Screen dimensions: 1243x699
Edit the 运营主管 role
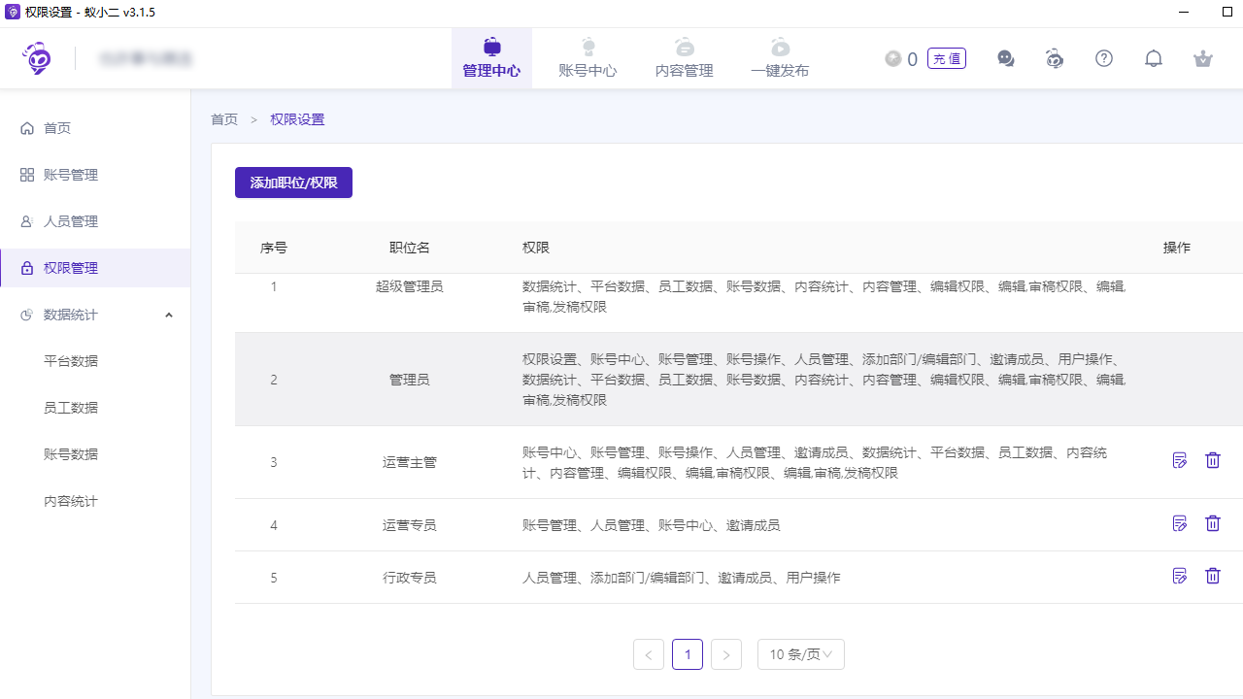click(x=1180, y=460)
